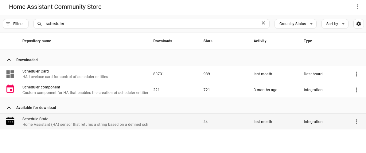
Task: Collapse the Available for download group
Action: (x=9, y=108)
